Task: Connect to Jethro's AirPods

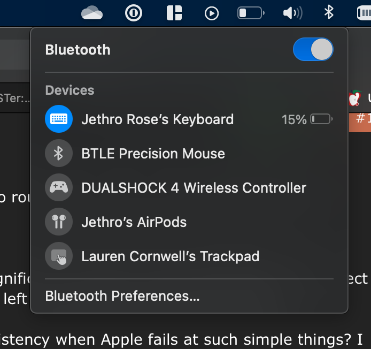Action: [134, 222]
